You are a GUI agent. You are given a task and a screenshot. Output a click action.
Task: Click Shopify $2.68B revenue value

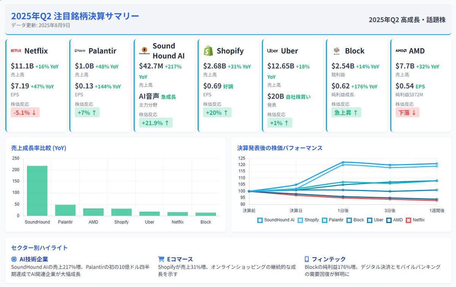(215, 66)
